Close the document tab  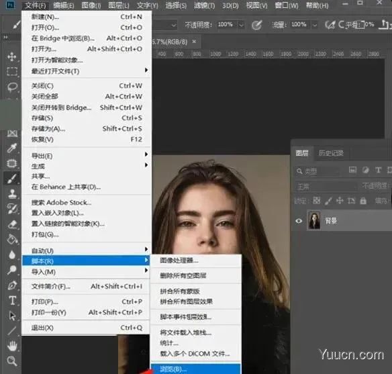pyautogui.click(x=194, y=42)
